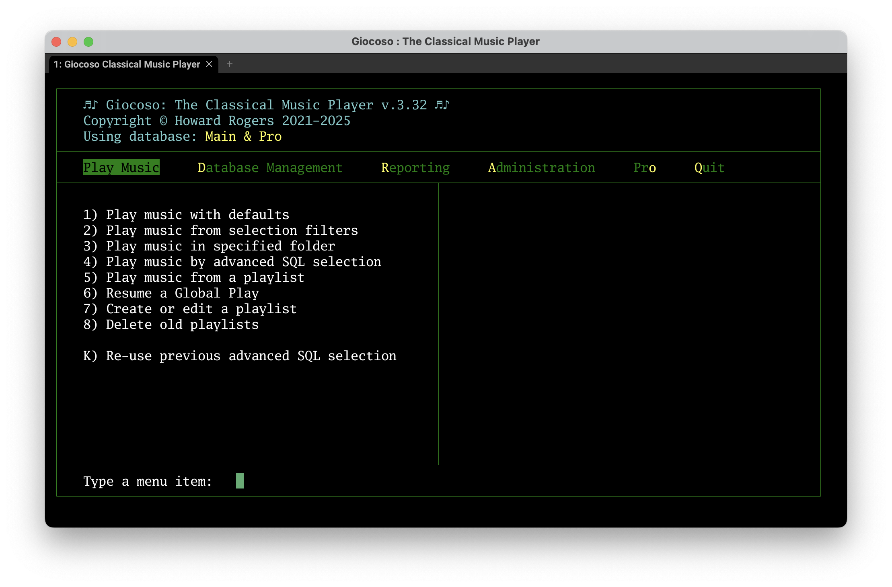Switch to the Giocoso Classical Music Player tab

[x=127, y=64]
